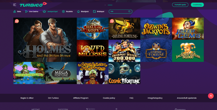Image resolution: width=217 pixels, height=110 pixels.
Task: Open Holmes and the Stolen Stones game
Action: pyautogui.click(x=45, y=40)
